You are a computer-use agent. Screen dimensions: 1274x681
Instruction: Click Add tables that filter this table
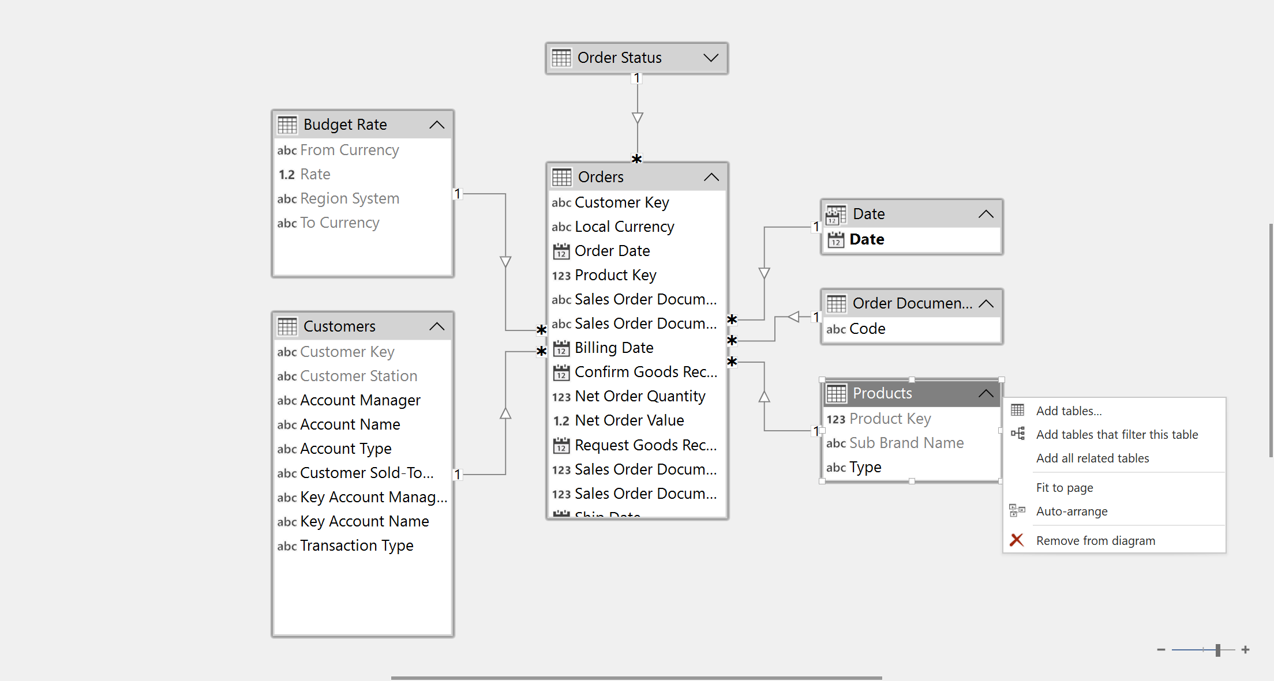tap(1117, 434)
